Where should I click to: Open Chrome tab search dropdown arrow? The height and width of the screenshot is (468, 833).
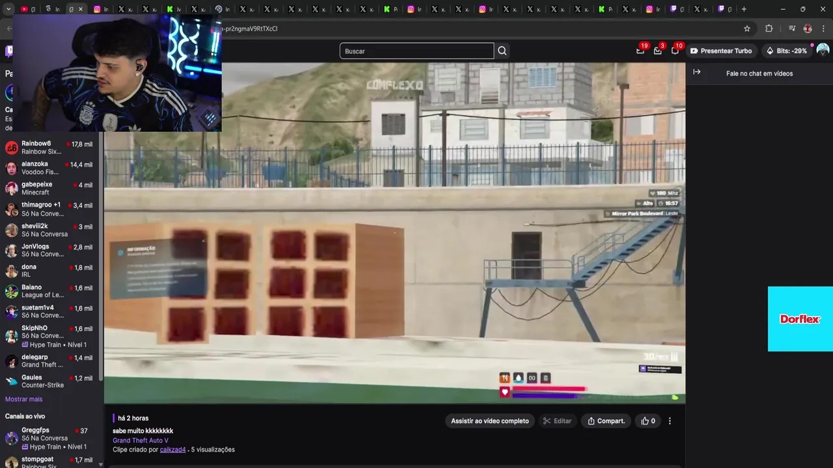point(8,9)
